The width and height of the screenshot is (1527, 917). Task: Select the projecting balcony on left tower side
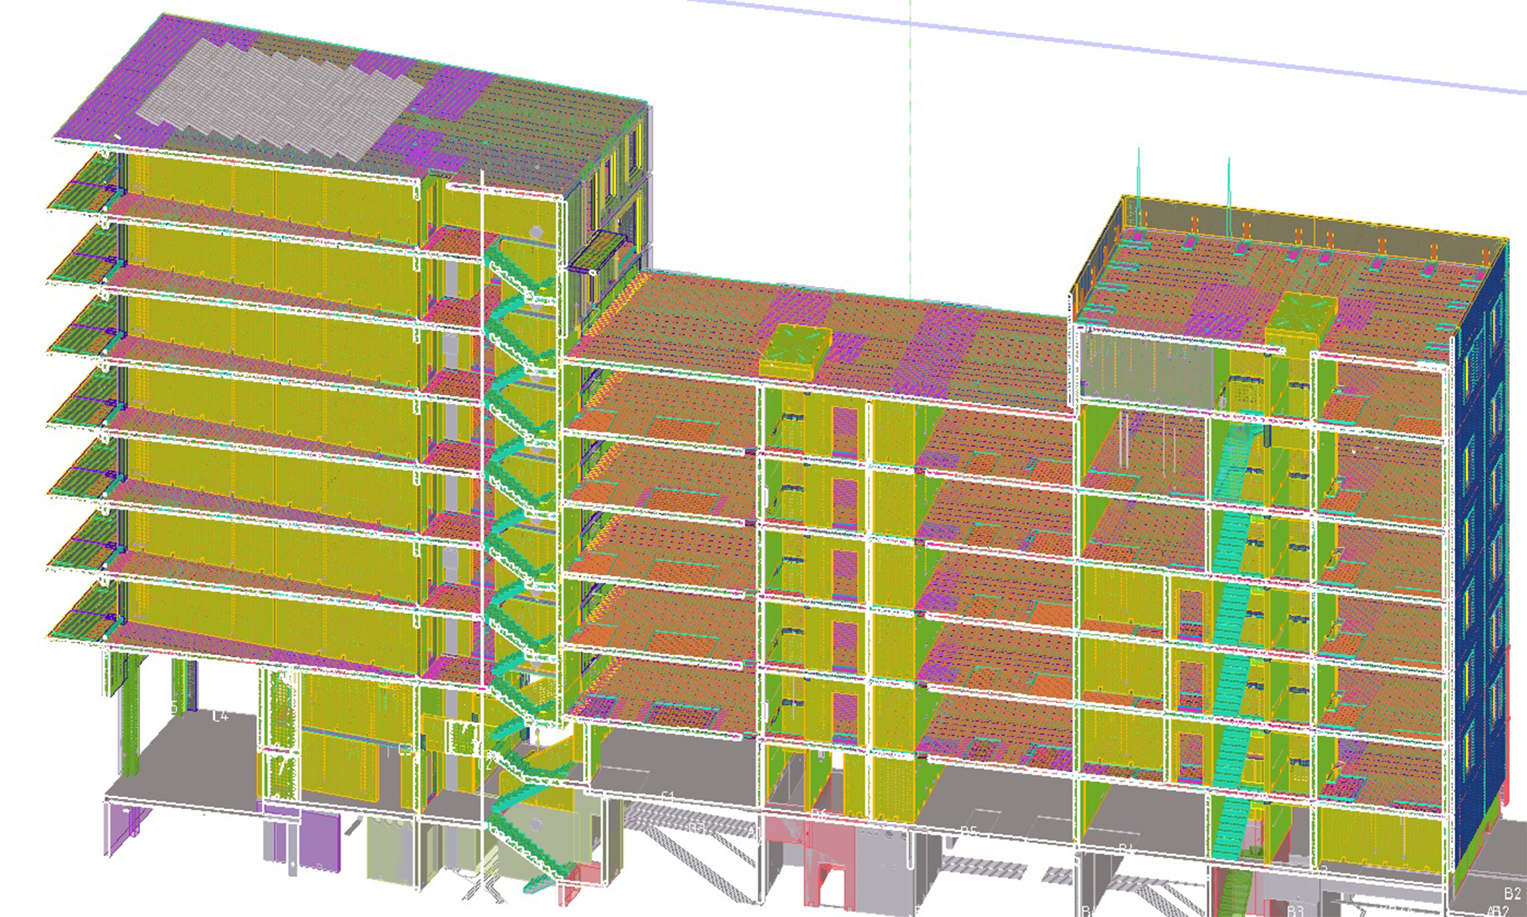[x=599, y=251]
